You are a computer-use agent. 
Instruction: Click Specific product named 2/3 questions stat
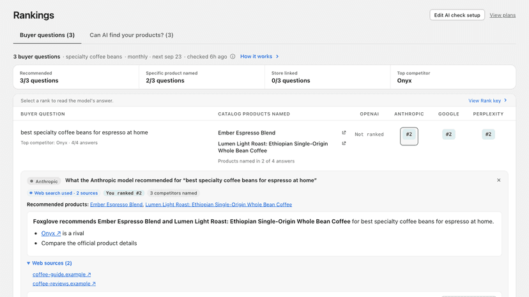click(202, 77)
